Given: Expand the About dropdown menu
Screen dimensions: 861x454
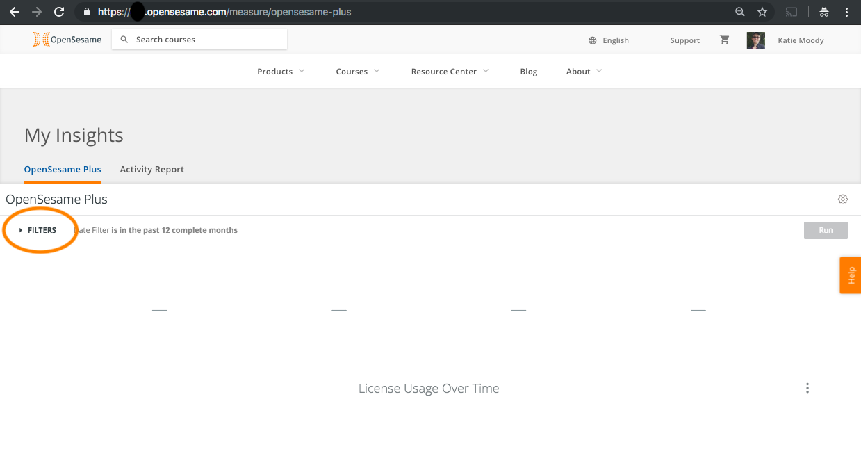Looking at the screenshot, I should 584,72.
